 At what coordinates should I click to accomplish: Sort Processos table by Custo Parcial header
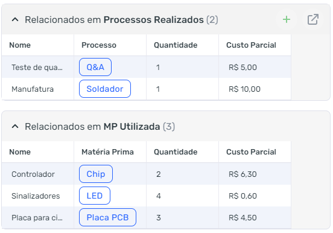[251, 45]
